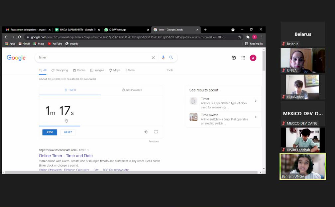
Task: Open the Chrome extensions puzzle icon
Action: tap(248, 37)
